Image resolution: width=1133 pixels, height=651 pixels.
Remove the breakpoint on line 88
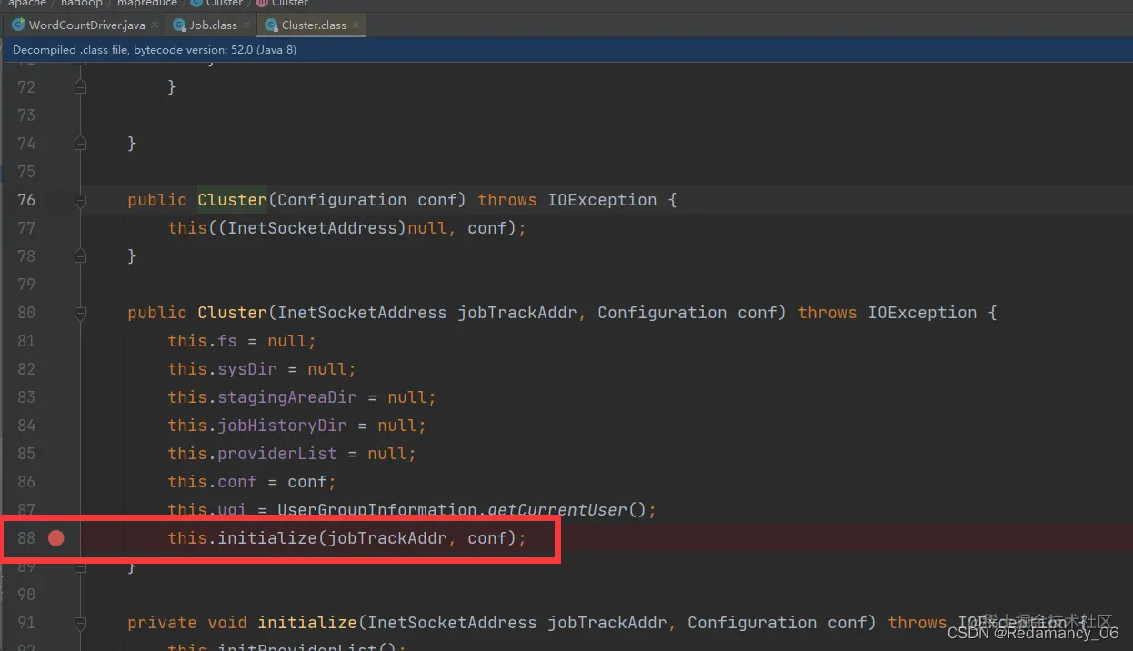[56, 538]
